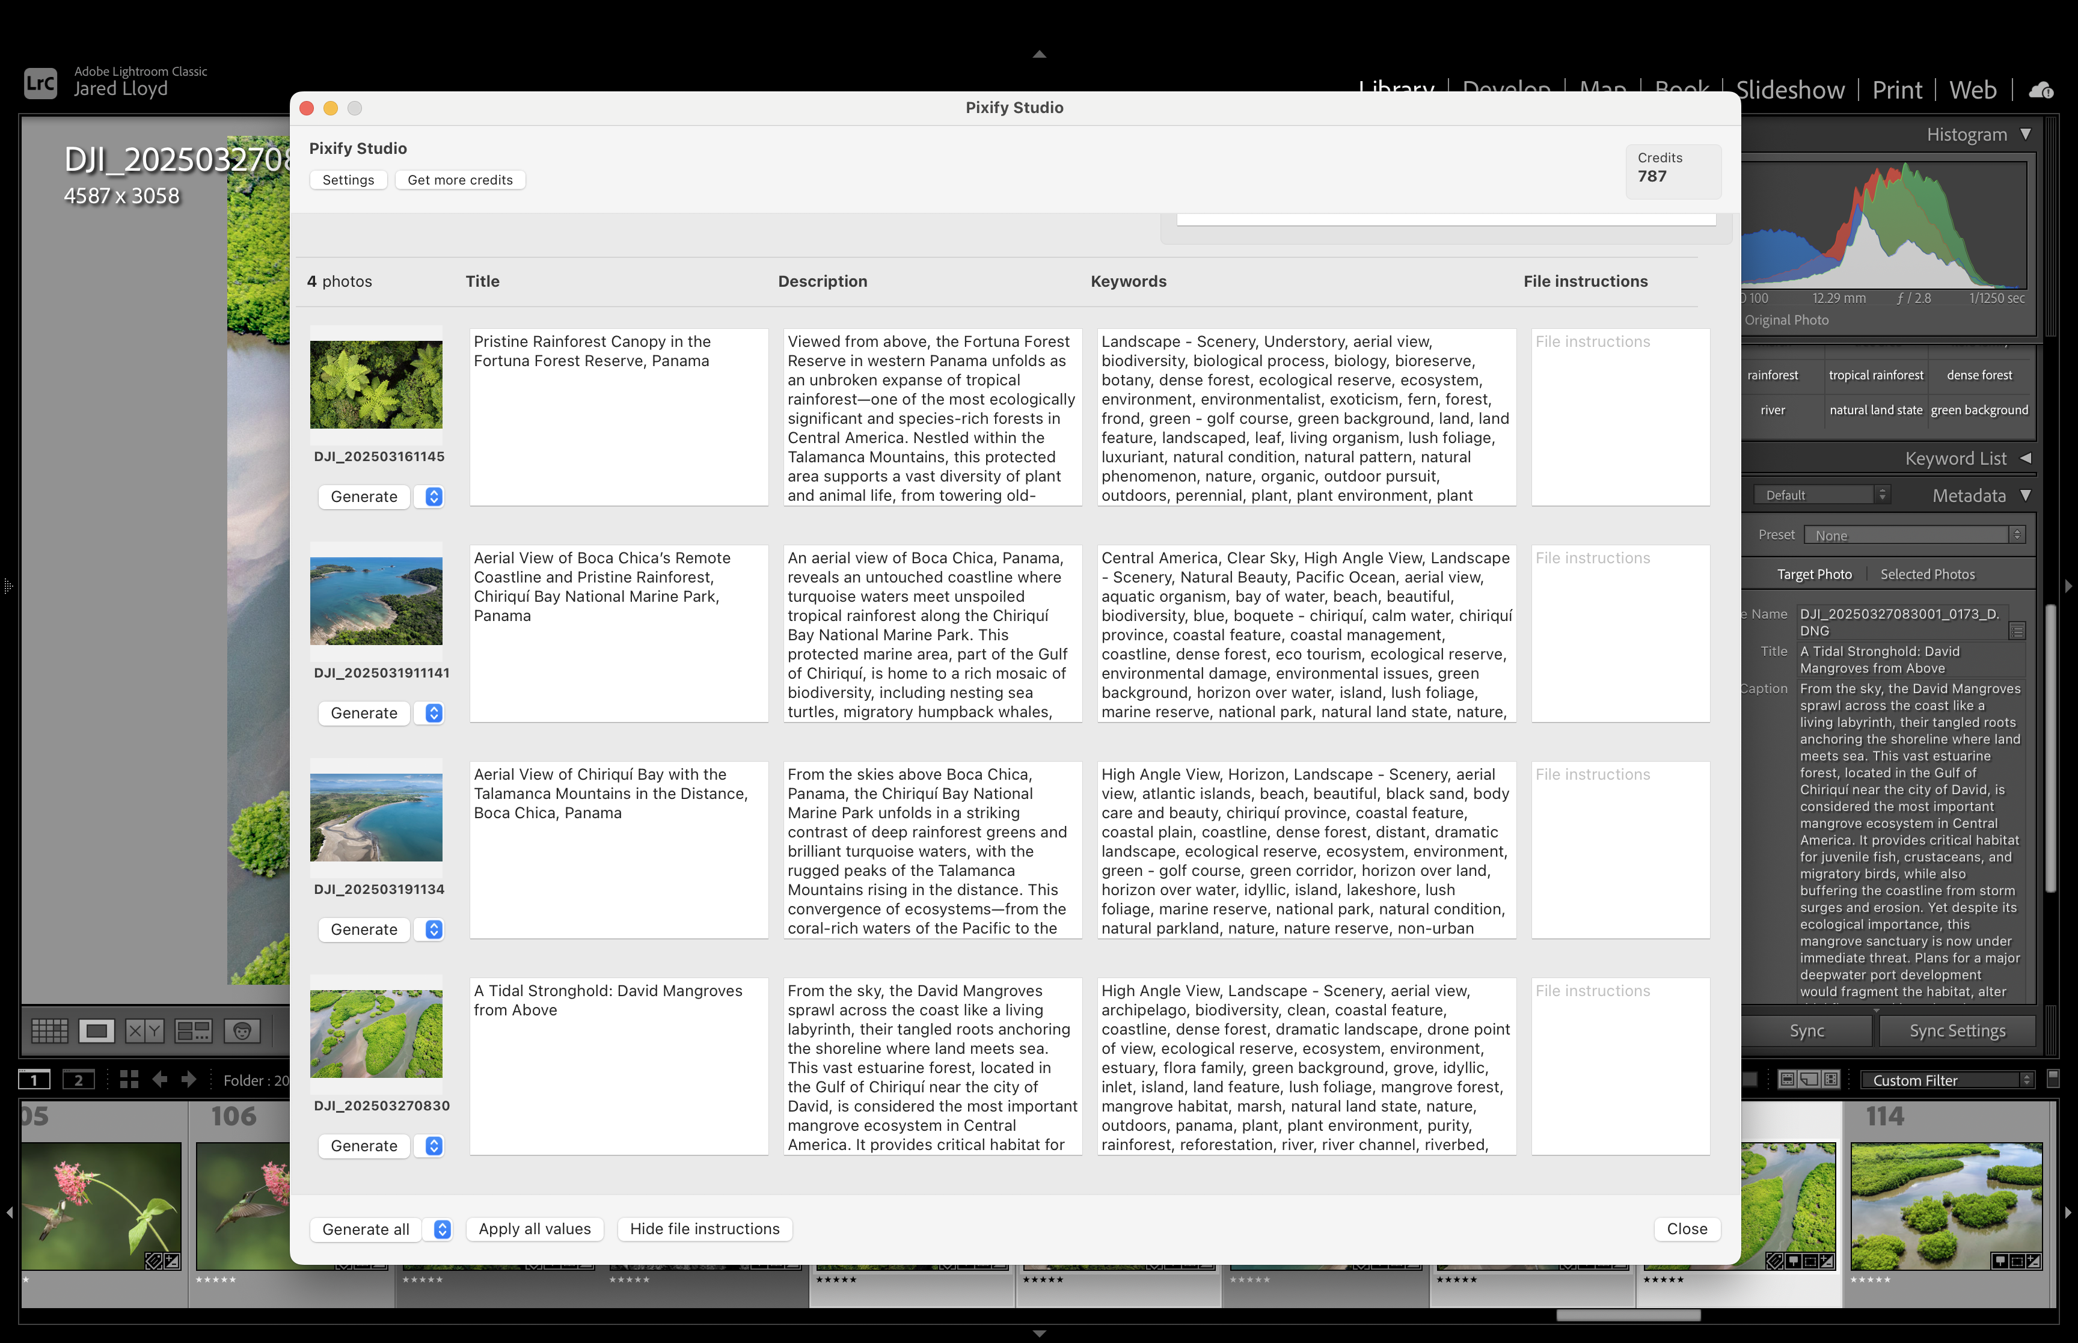The width and height of the screenshot is (2078, 1343).
Task: Go back with the left arrow
Action: tap(159, 1080)
